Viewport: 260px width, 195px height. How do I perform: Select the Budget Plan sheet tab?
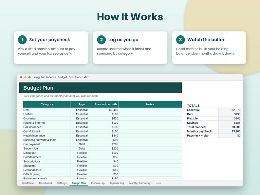tap(79, 183)
